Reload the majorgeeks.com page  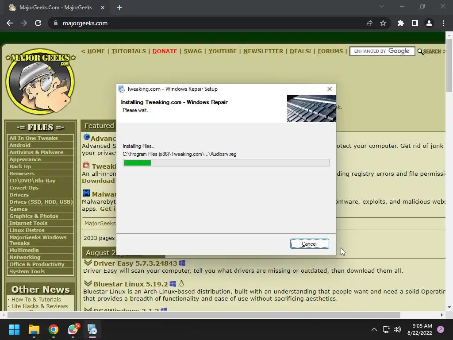click(x=38, y=23)
